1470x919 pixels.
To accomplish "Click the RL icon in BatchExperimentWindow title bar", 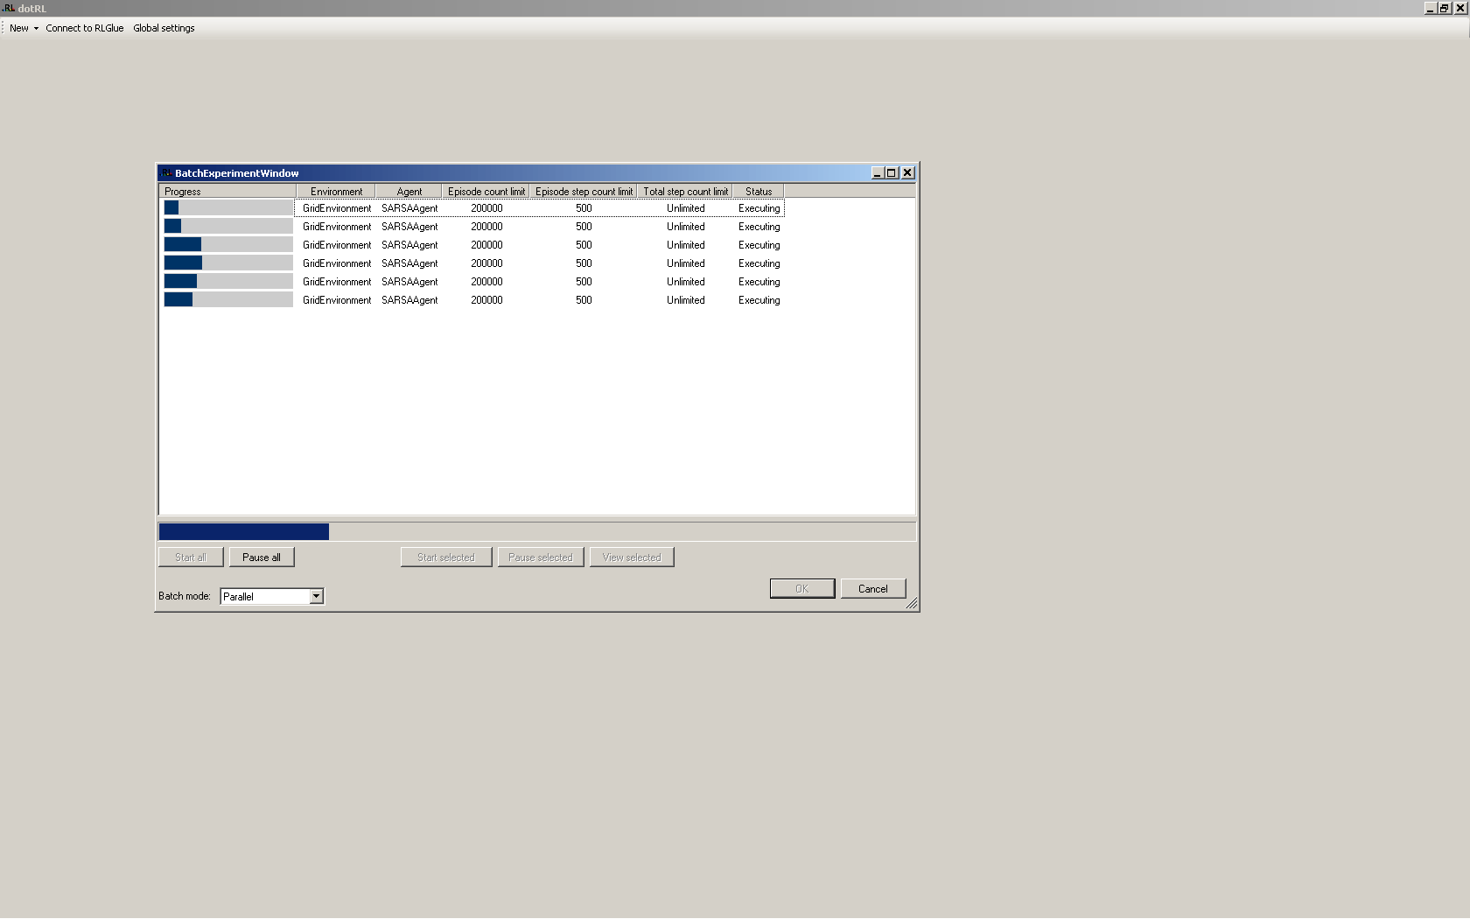I will [167, 172].
